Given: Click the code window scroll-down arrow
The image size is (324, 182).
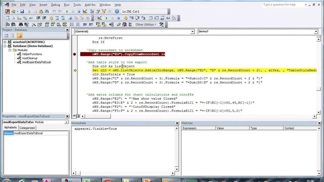Looking at the screenshot, I should (x=318, y=112).
